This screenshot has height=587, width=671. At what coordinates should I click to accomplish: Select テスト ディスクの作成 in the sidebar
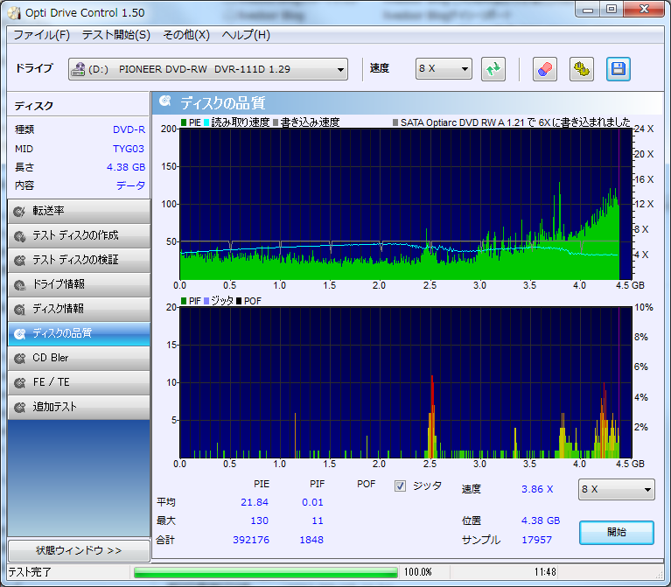79,235
